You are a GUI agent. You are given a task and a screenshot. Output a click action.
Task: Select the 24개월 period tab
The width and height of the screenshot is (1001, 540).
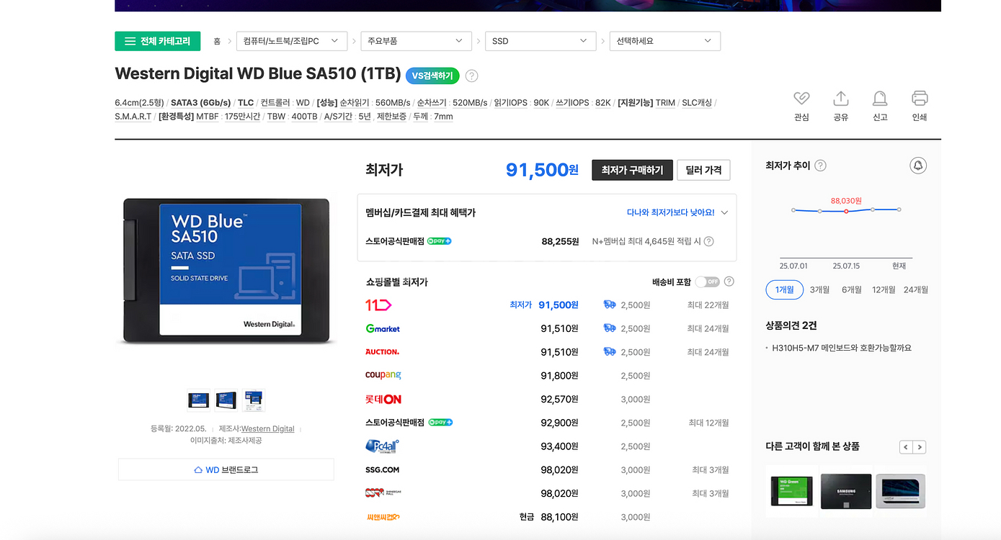[x=916, y=289]
